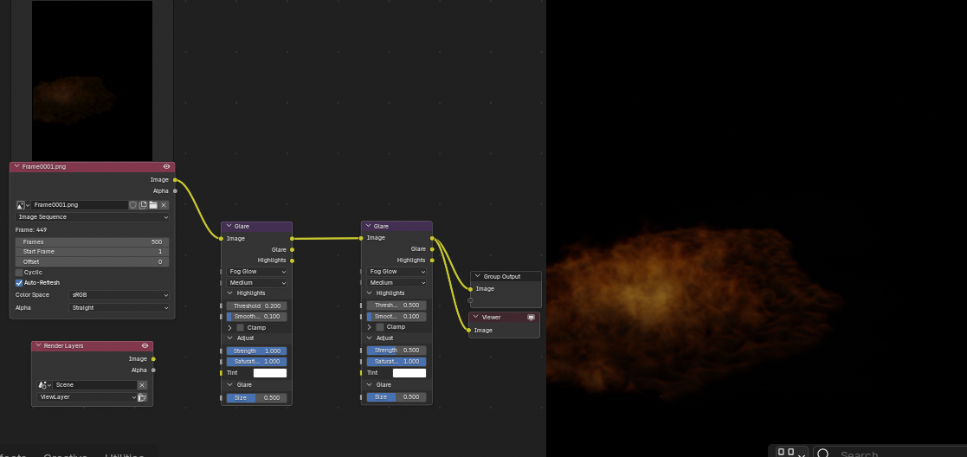Expand Clamp section in first Glare node
This screenshot has height=457, width=967.
tap(230, 327)
